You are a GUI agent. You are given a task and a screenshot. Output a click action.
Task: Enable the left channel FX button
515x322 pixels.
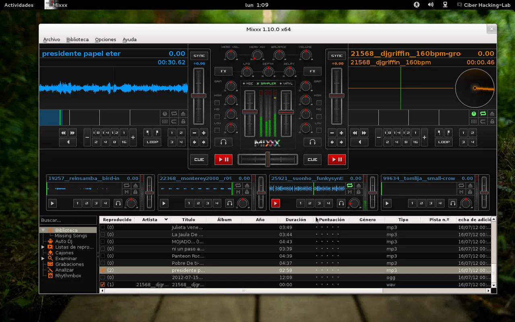click(x=223, y=71)
